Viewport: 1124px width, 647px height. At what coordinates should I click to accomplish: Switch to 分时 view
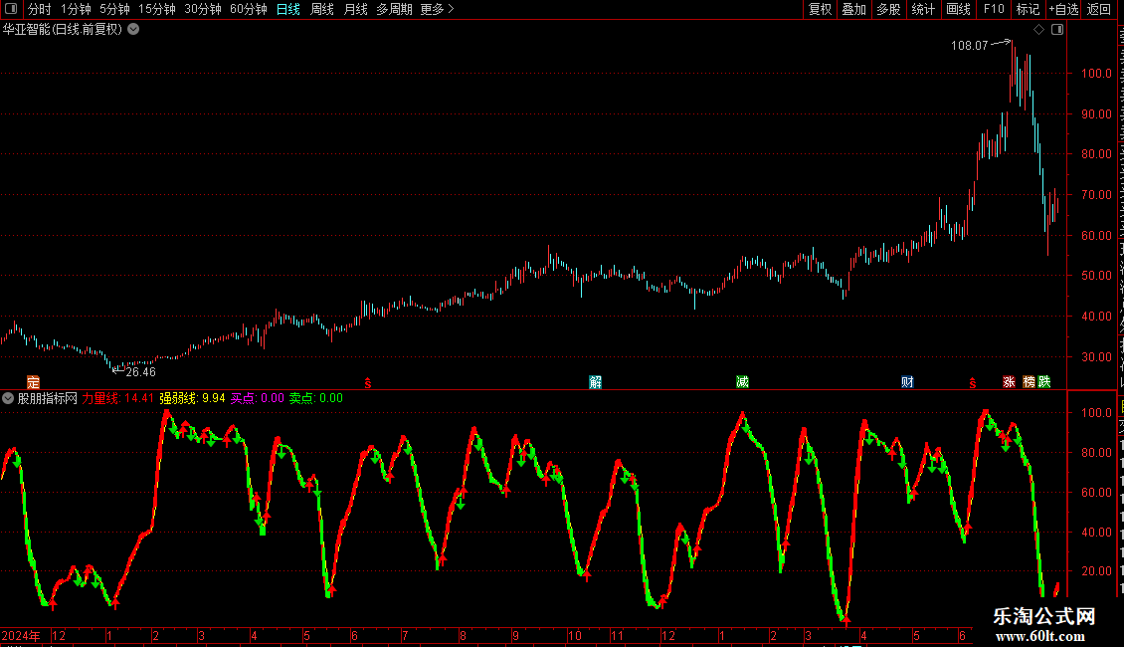tap(40, 9)
